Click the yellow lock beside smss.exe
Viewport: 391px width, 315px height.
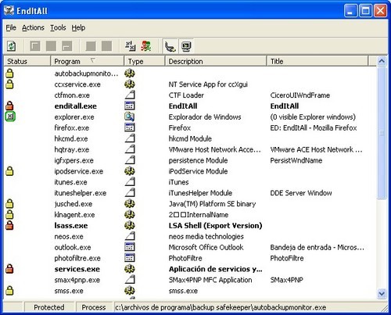click(x=9, y=291)
